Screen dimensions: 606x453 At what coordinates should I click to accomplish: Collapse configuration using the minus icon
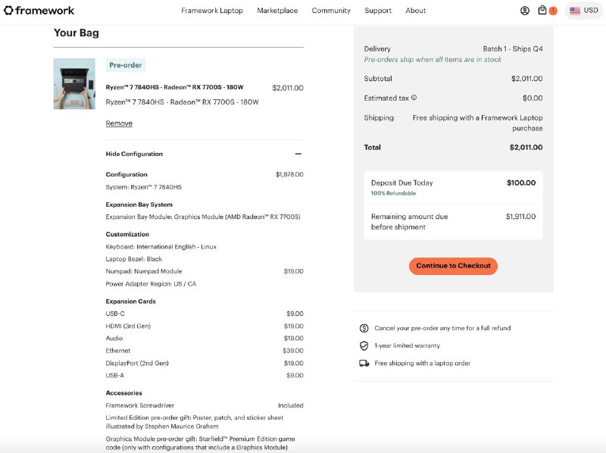(298, 154)
